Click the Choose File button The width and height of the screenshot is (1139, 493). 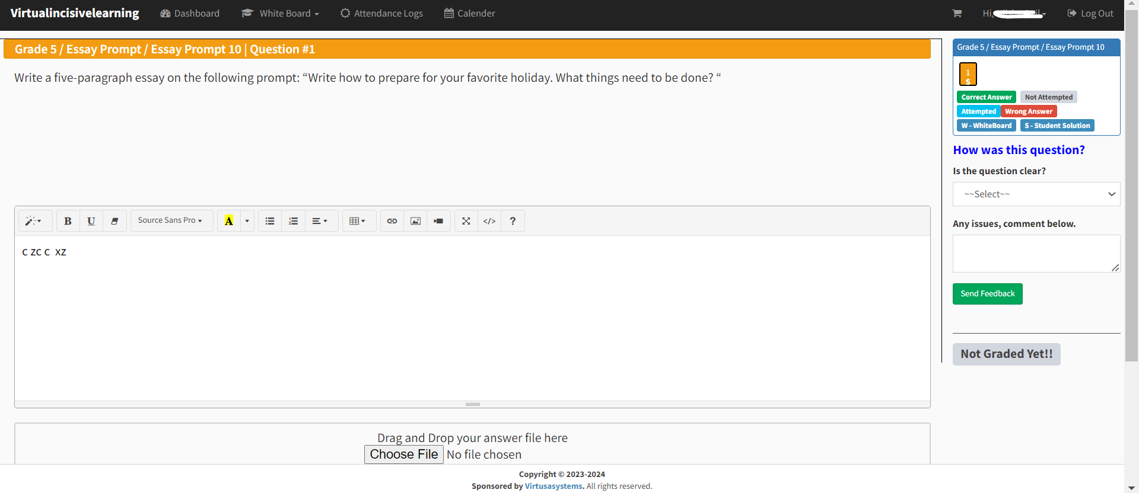coord(403,454)
